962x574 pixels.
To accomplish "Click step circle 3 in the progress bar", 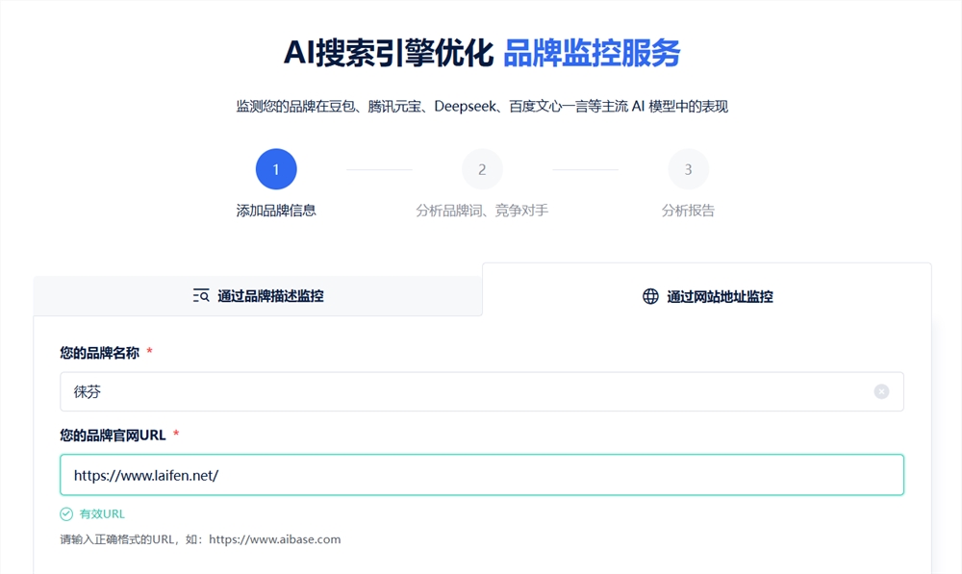I will [x=689, y=168].
